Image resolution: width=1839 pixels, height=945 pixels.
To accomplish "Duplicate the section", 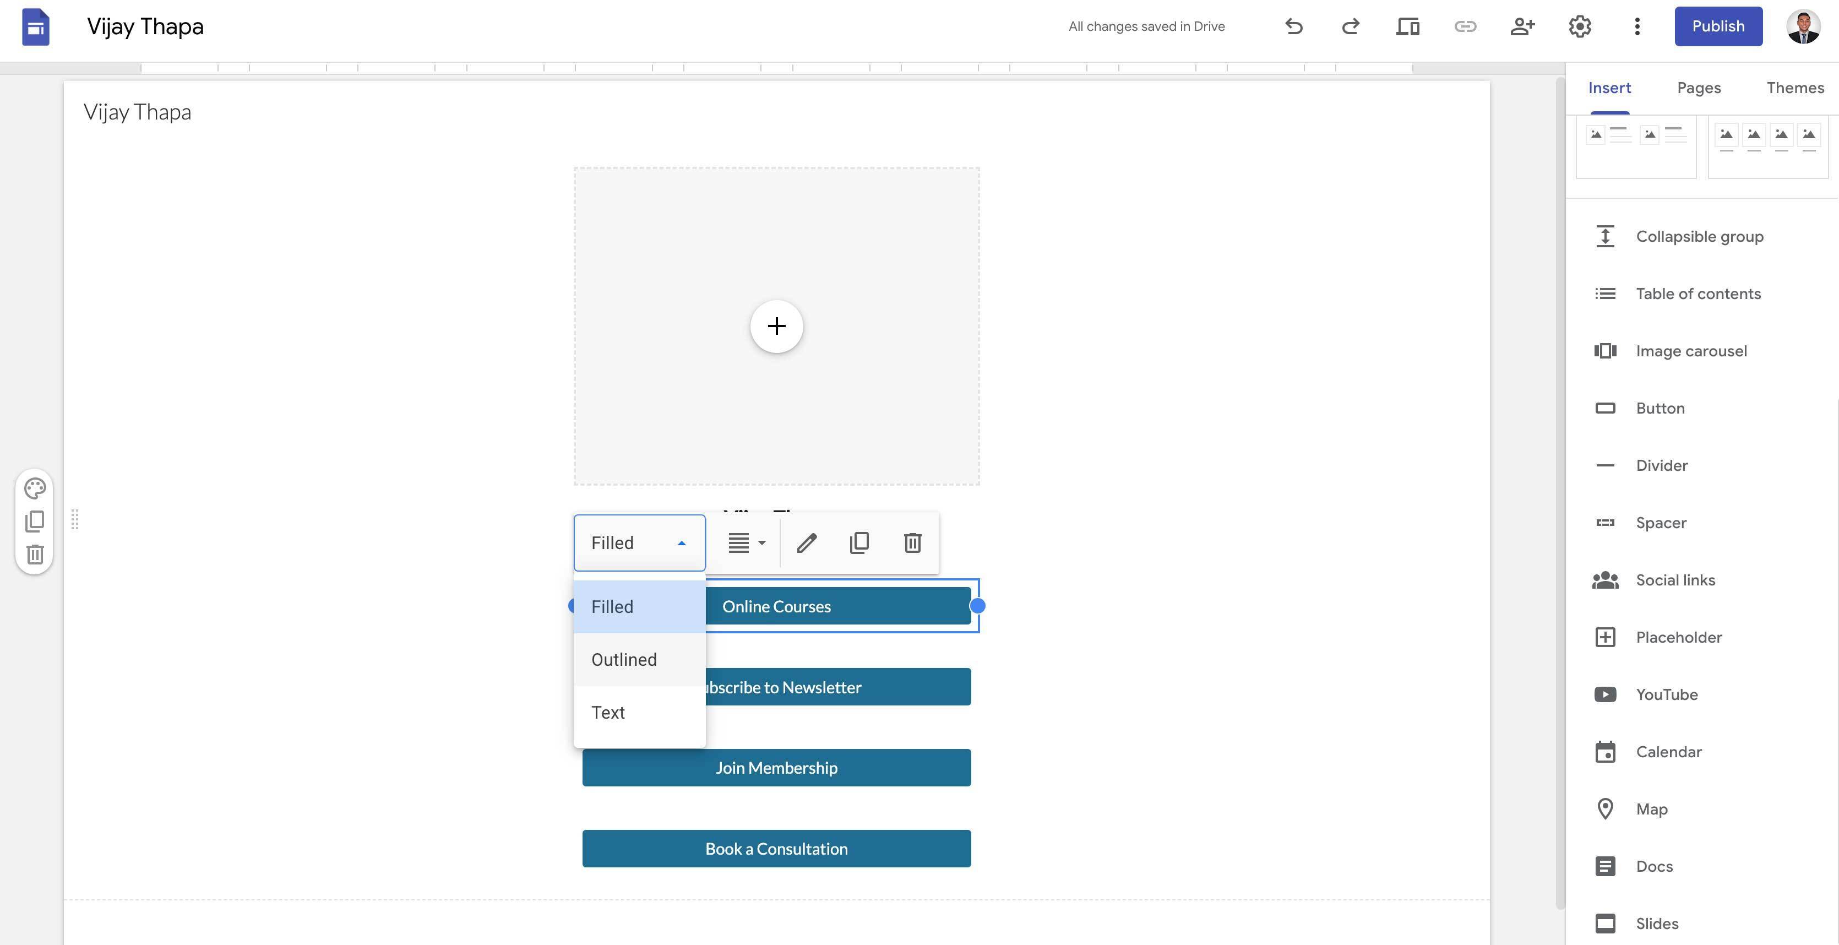I will 35,522.
